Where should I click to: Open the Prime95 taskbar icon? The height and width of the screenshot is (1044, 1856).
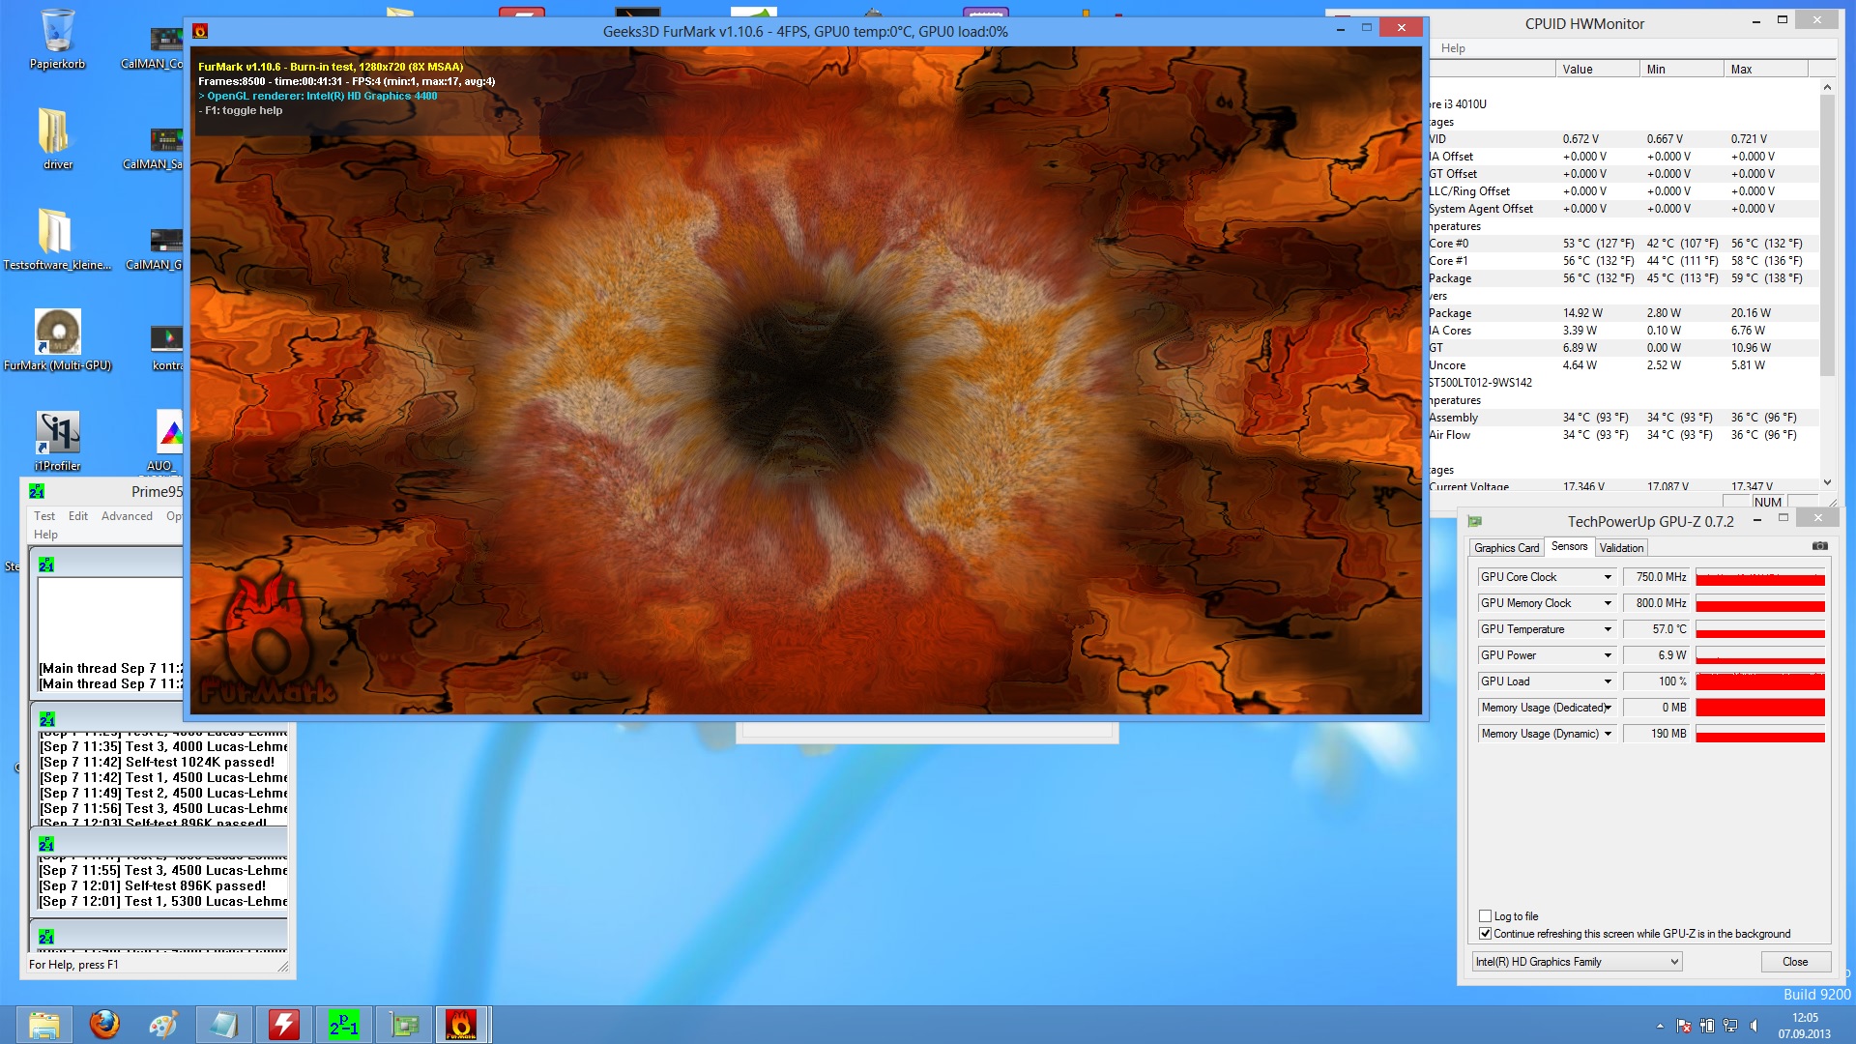point(344,1025)
